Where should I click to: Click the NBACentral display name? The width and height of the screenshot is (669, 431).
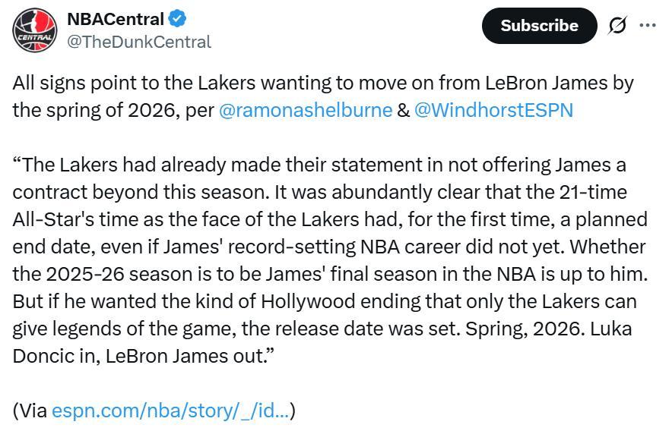[116, 18]
